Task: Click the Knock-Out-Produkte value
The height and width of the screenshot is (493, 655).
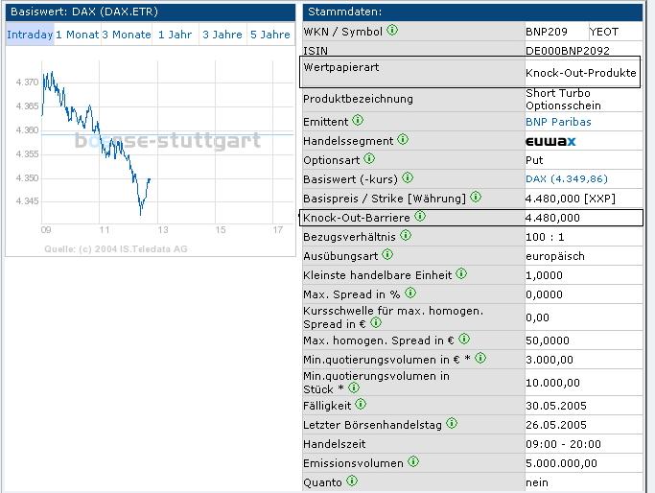Action: pos(581,73)
